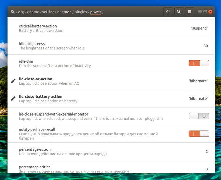221x180 pixels.
Task: Toggle the idle-dim switch off
Action: point(199,63)
